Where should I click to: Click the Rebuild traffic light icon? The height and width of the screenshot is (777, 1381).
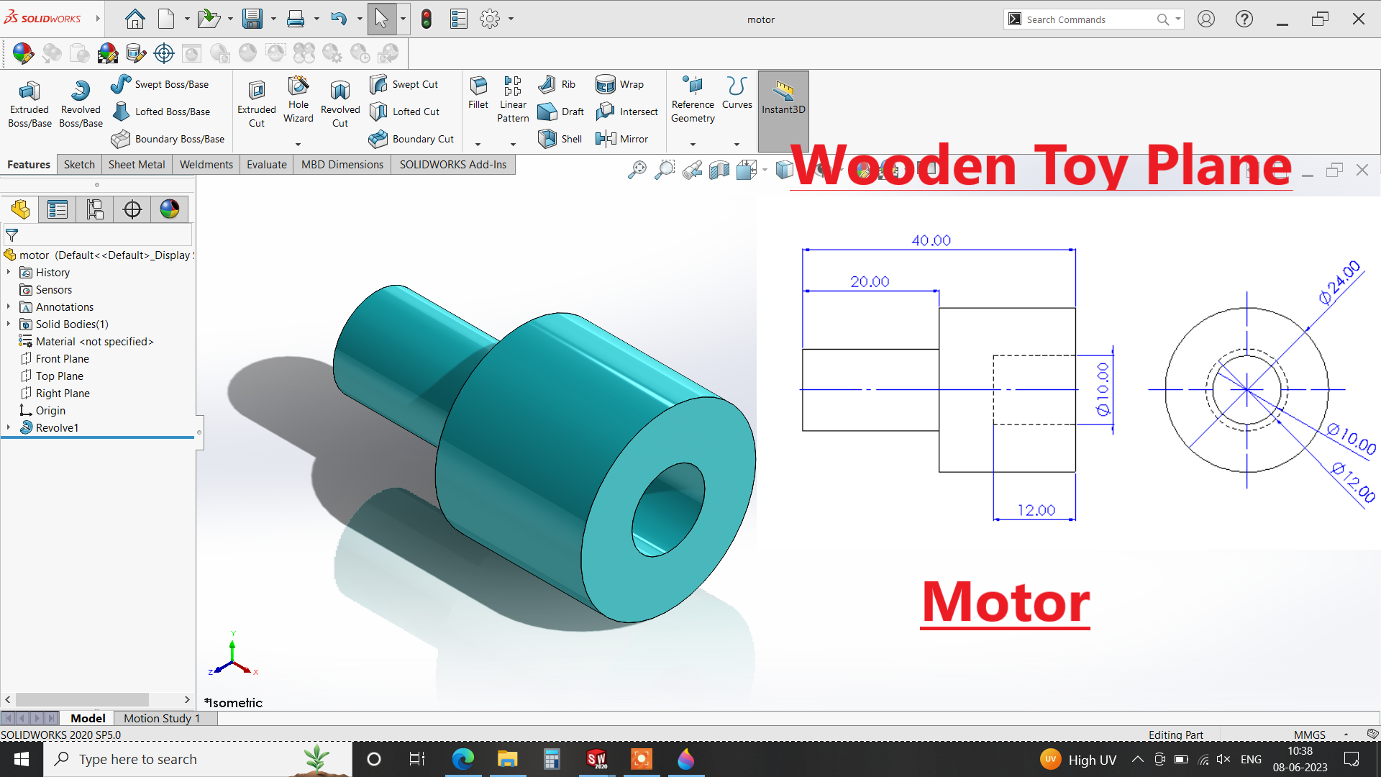427,19
